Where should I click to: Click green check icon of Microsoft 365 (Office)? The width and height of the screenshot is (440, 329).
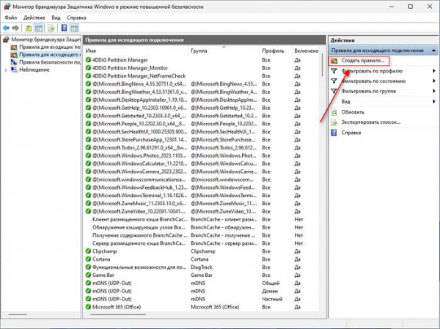click(88, 307)
